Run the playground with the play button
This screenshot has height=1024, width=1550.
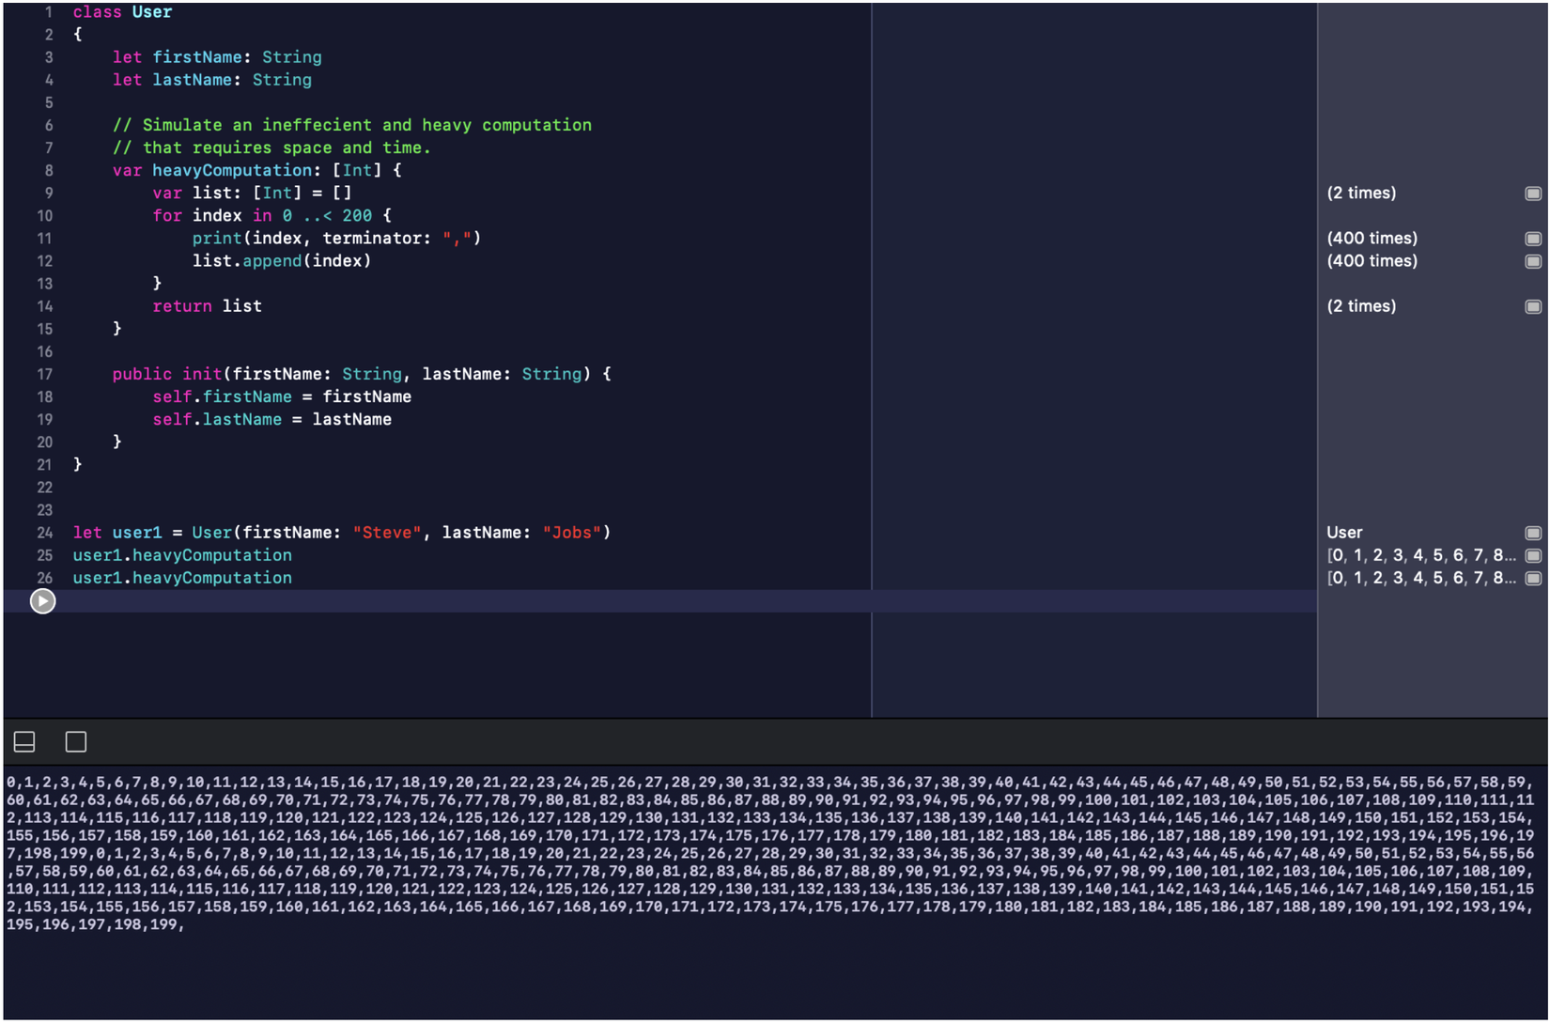42,601
